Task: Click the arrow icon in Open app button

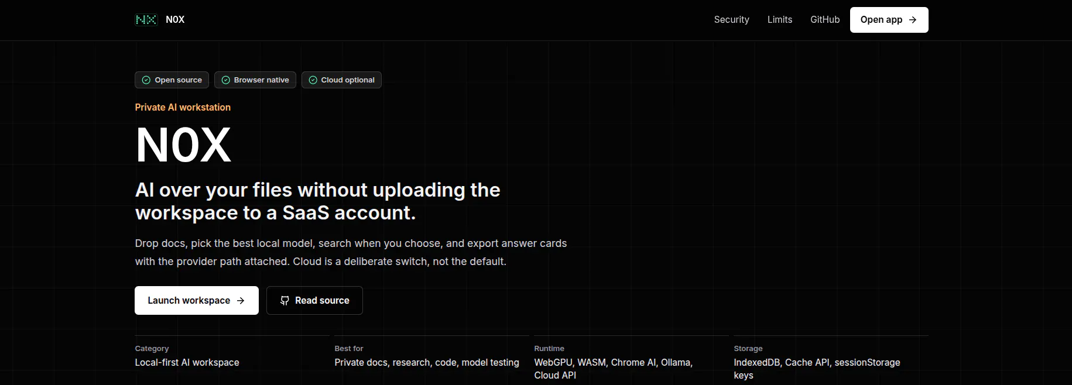Action: click(x=913, y=20)
